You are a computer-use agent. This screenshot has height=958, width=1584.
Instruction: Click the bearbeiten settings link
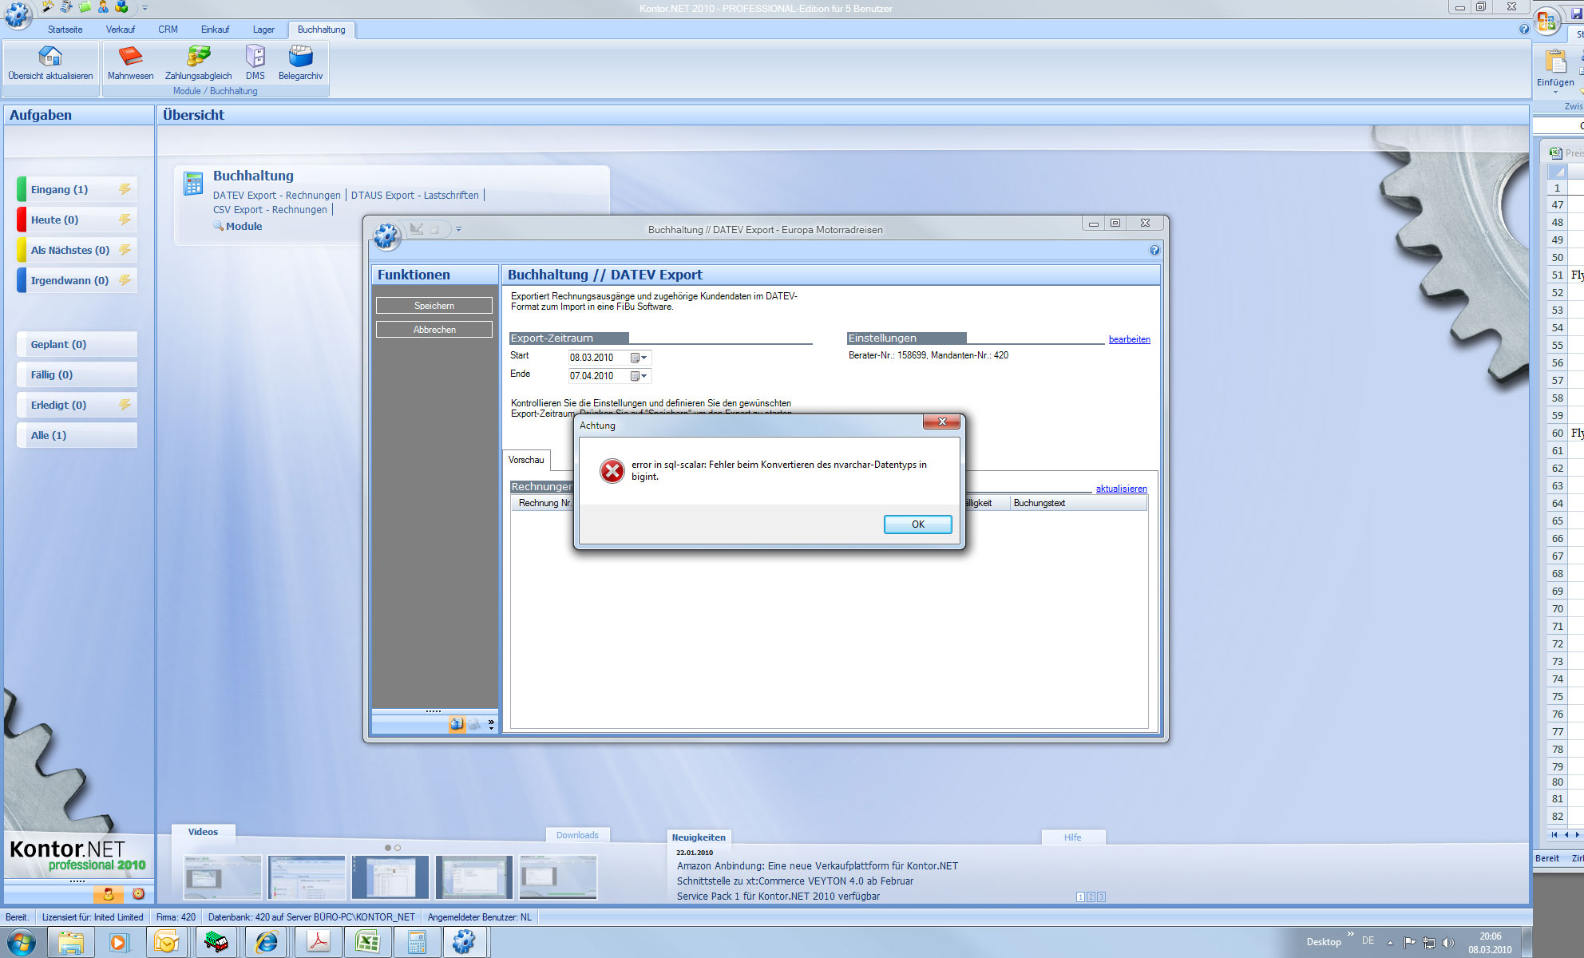pyautogui.click(x=1129, y=339)
